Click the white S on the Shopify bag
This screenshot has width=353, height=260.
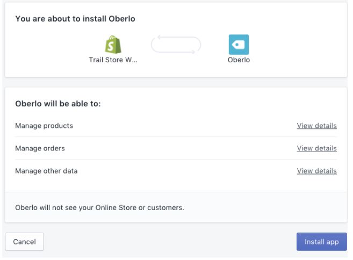[111, 46]
